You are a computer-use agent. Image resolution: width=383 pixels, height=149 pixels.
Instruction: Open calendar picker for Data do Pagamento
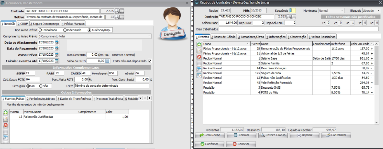coord(56,48)
